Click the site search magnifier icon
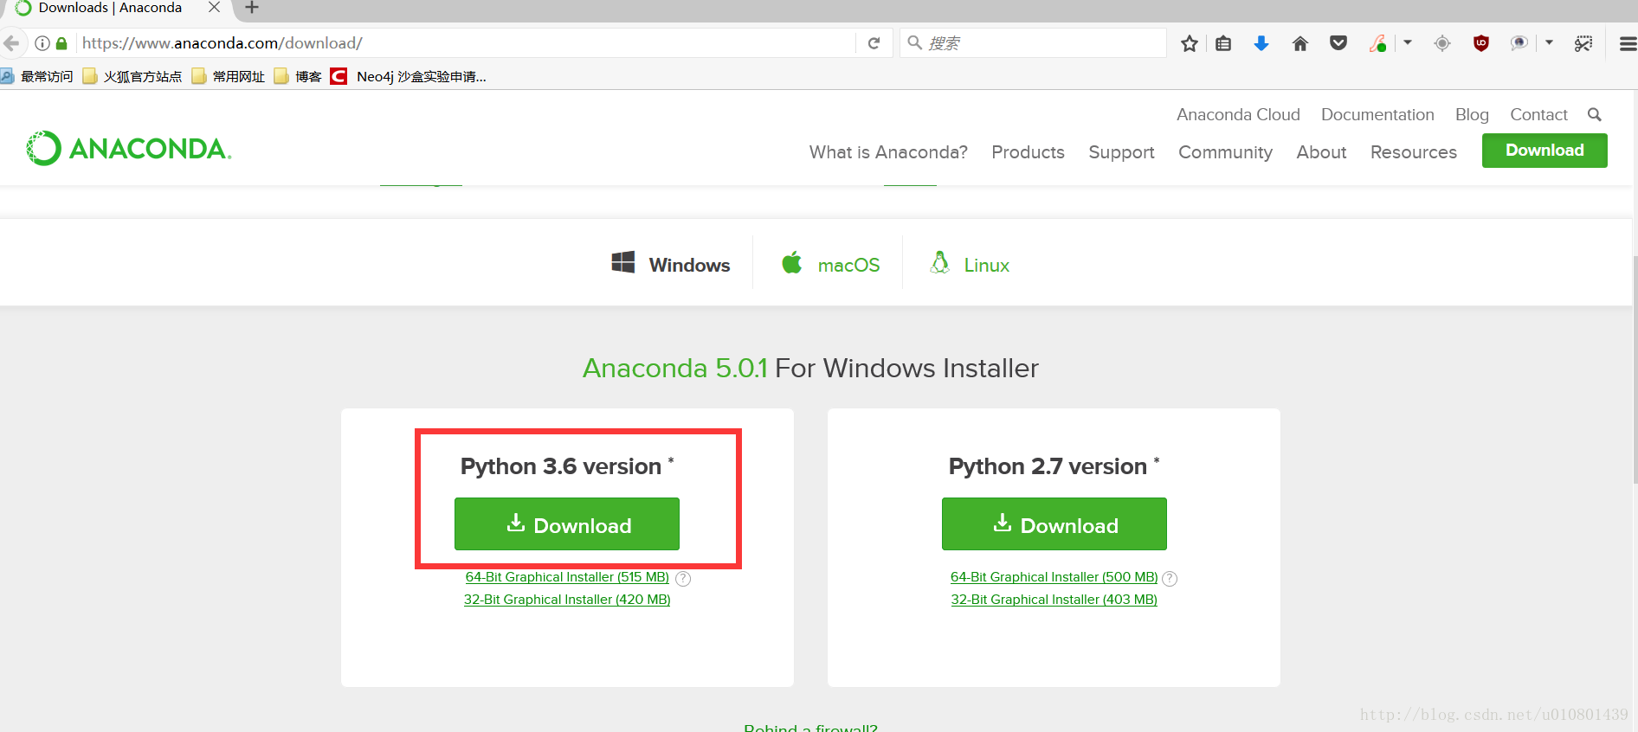 click(1595, 114)
